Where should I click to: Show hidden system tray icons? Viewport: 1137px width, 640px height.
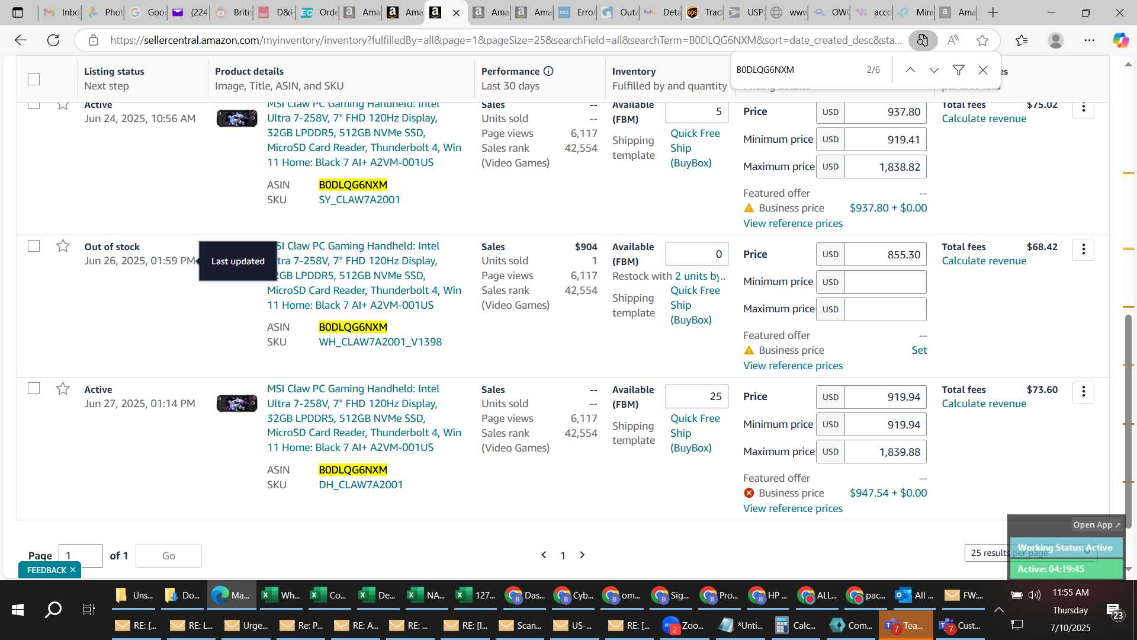point(998,610)
